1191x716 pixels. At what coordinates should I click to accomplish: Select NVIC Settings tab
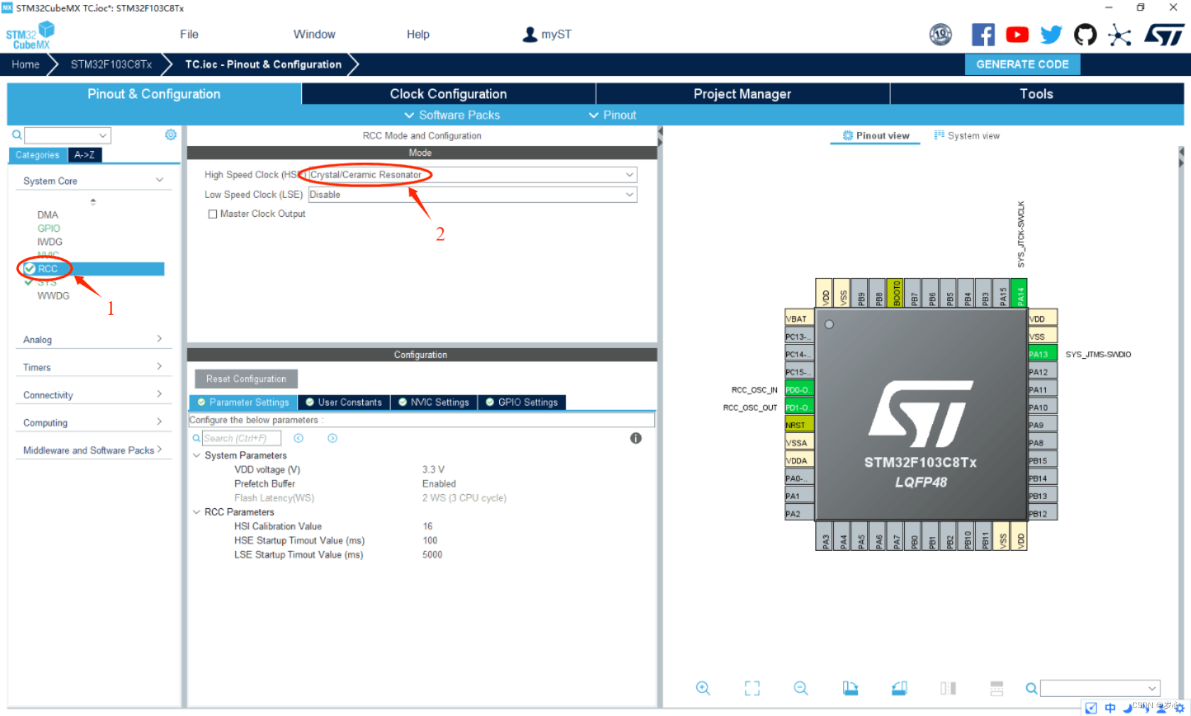433,402
